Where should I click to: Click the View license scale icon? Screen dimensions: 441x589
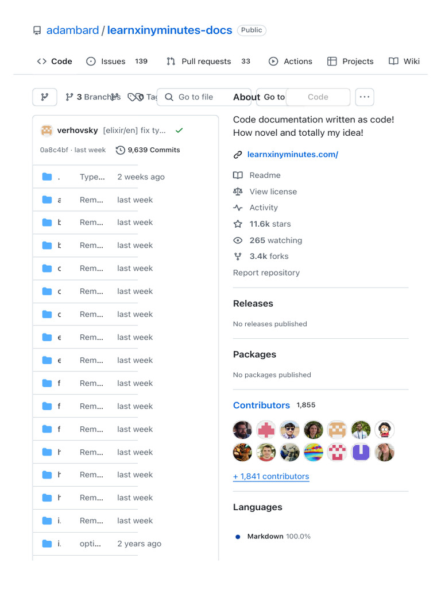(x=238, y=192)
